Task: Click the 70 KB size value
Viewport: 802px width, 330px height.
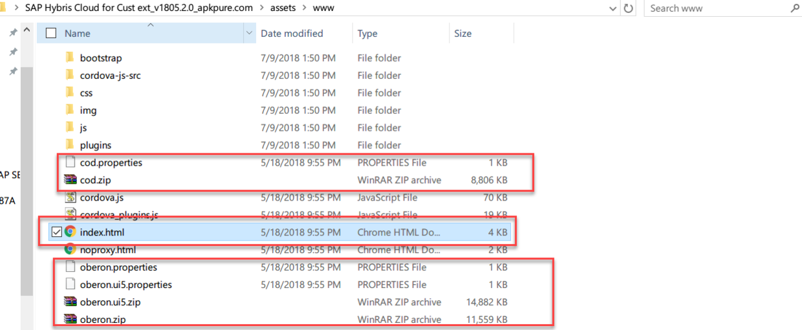Action: 495,197
